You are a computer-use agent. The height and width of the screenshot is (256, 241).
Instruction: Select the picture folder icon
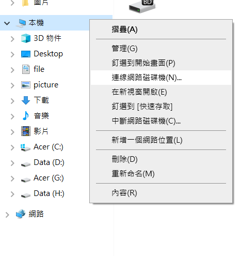26,85
